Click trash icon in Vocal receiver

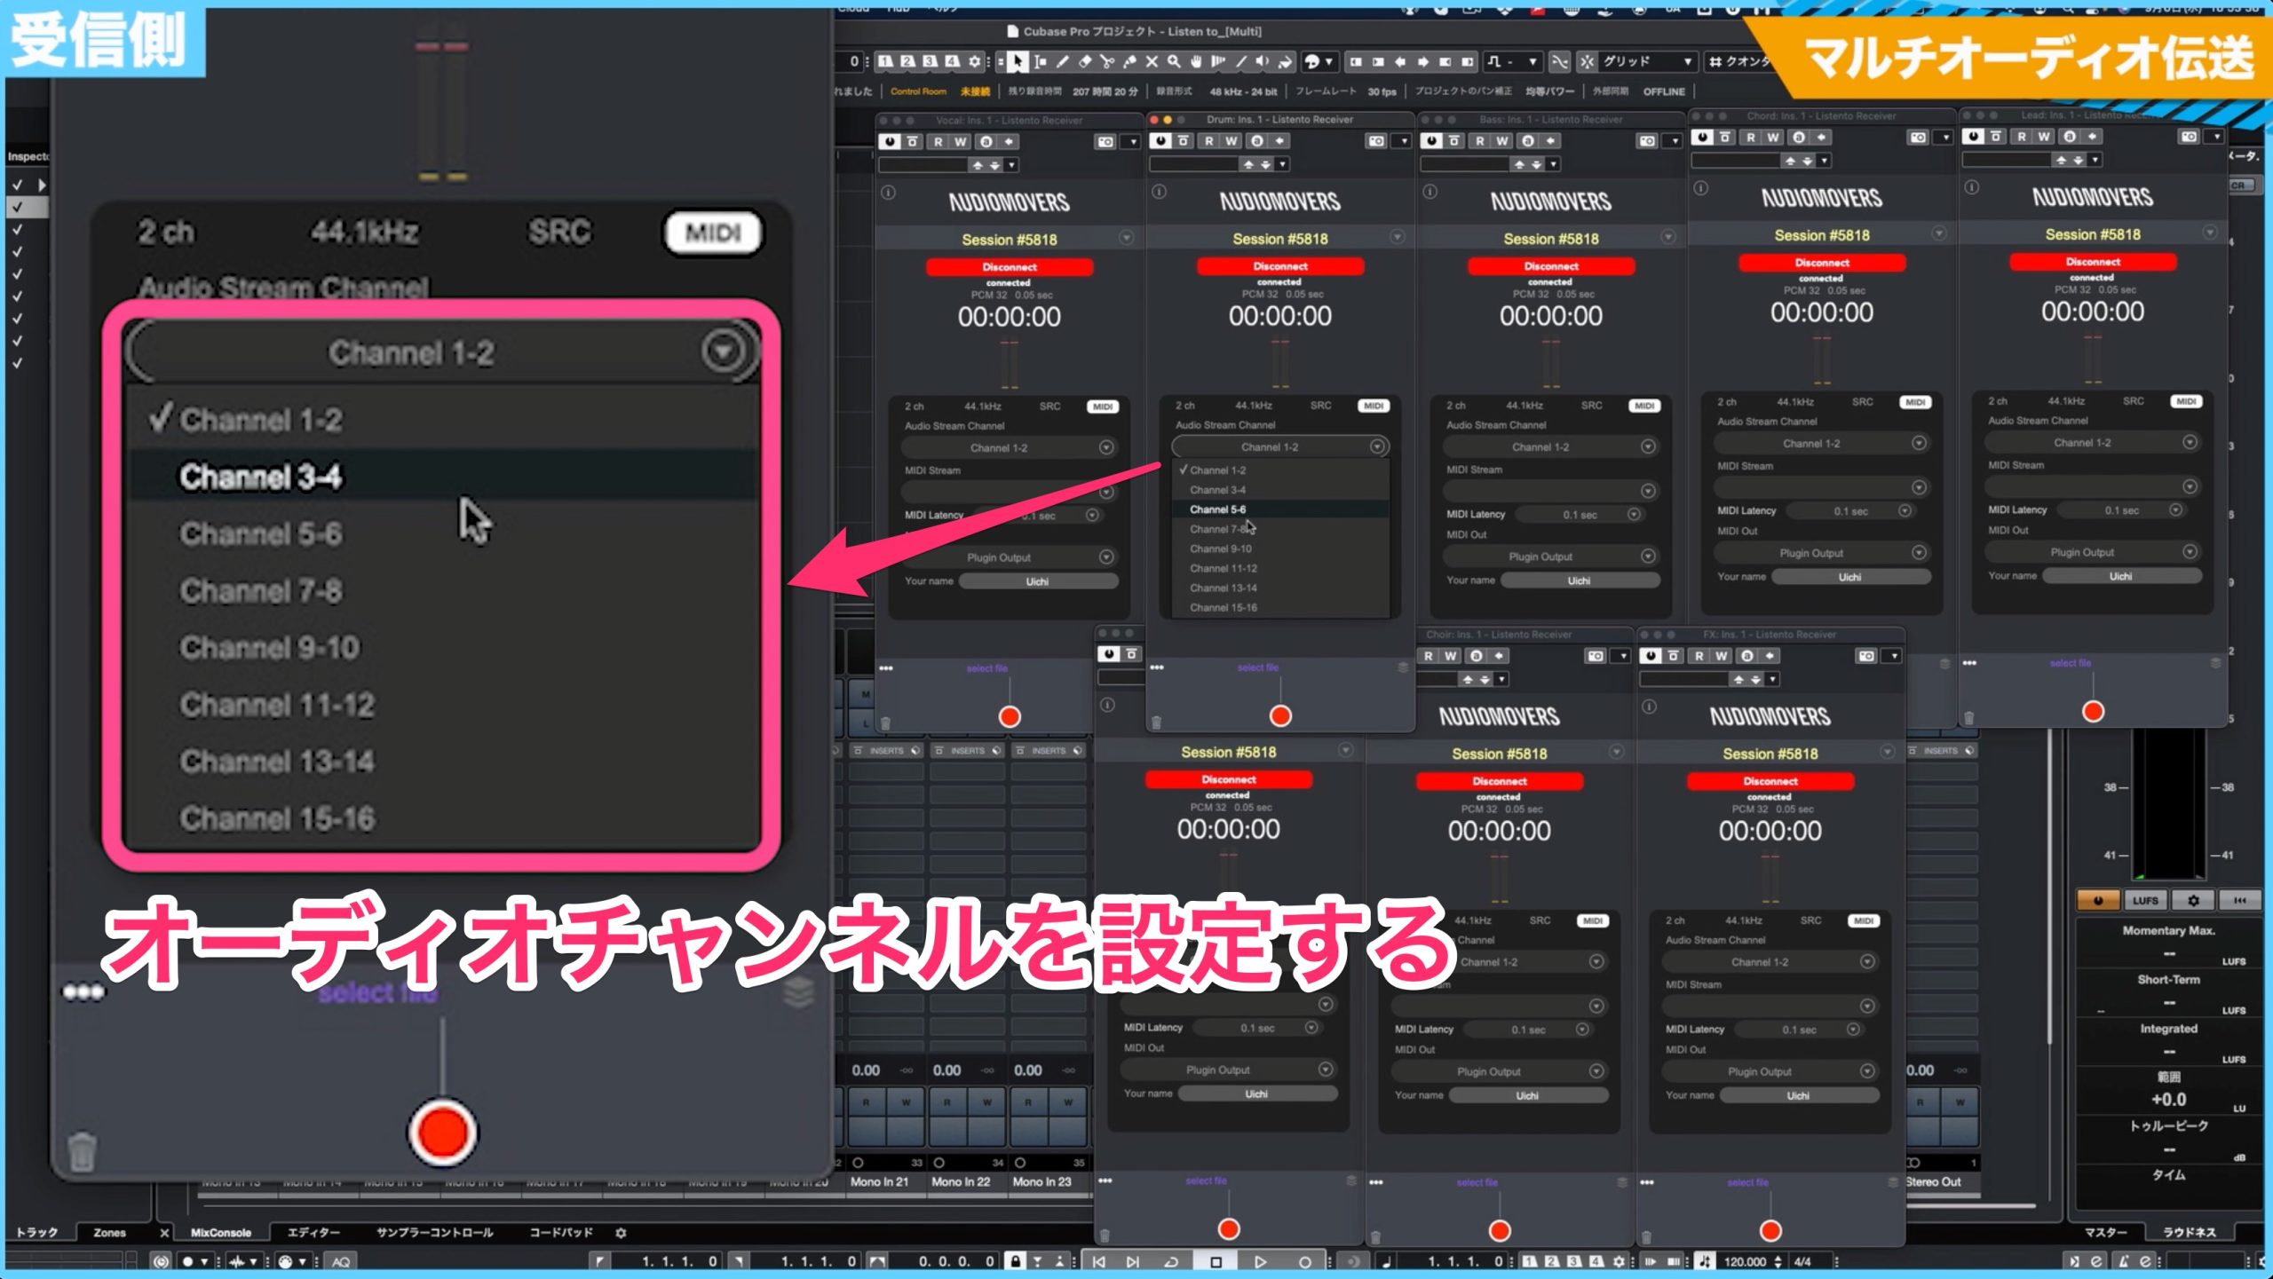(x=885, y=722)
